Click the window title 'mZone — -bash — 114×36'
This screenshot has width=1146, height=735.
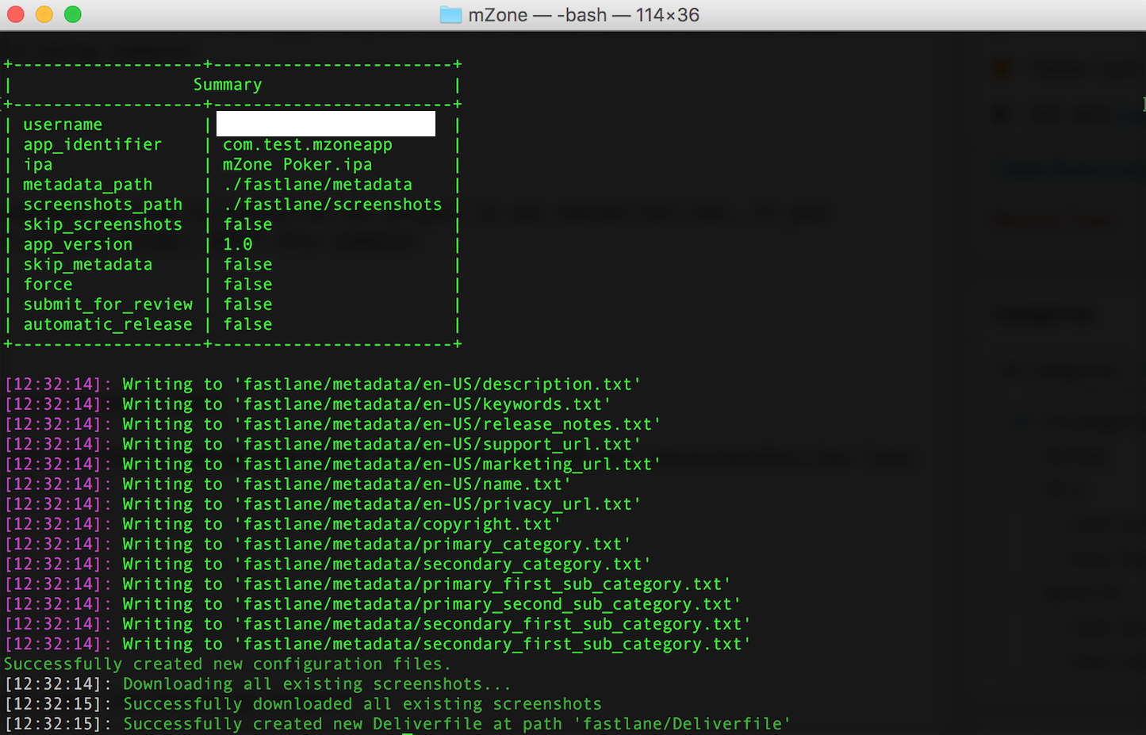584,15
